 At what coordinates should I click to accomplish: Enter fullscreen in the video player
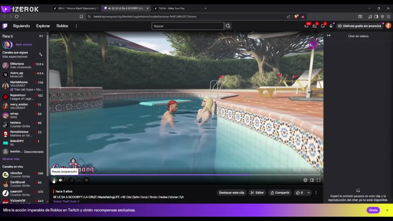pyautogui.click(x=318, y=180)
